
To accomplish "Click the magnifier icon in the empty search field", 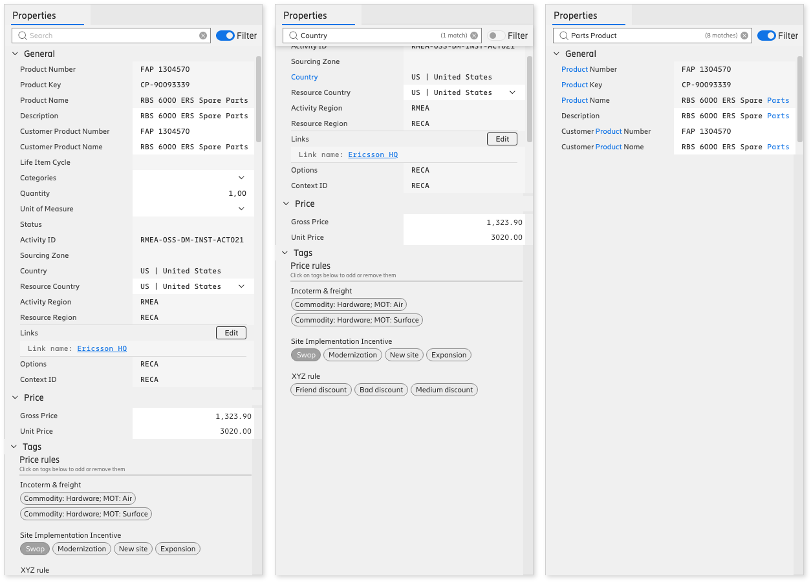I will pyautogui.click(x=23, y=36).
